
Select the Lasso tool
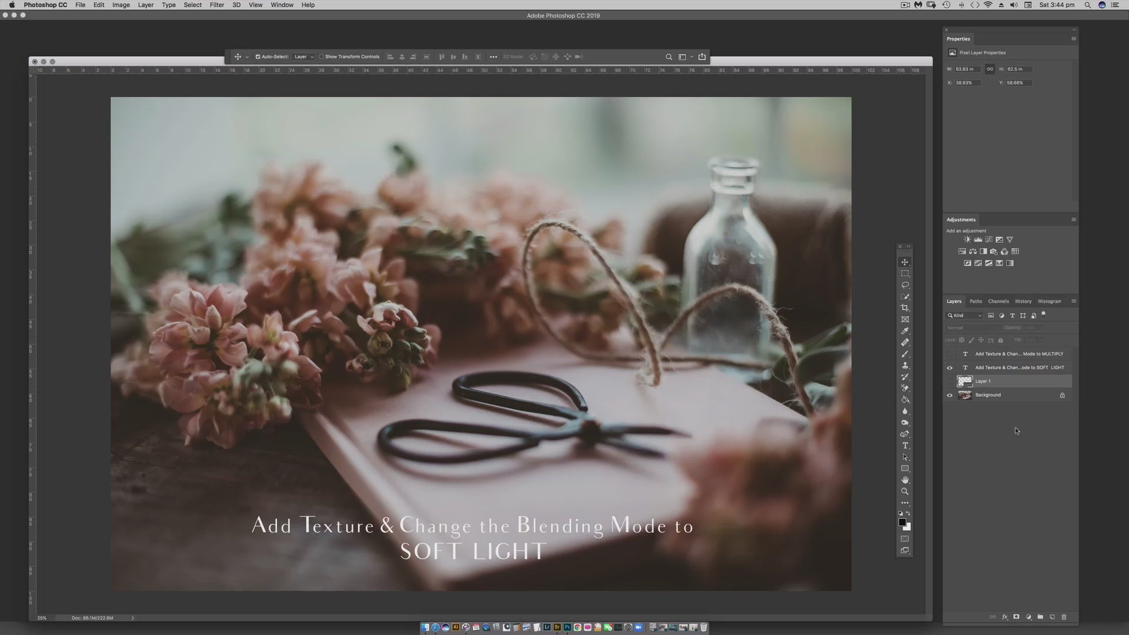click(x=905, y=285)
